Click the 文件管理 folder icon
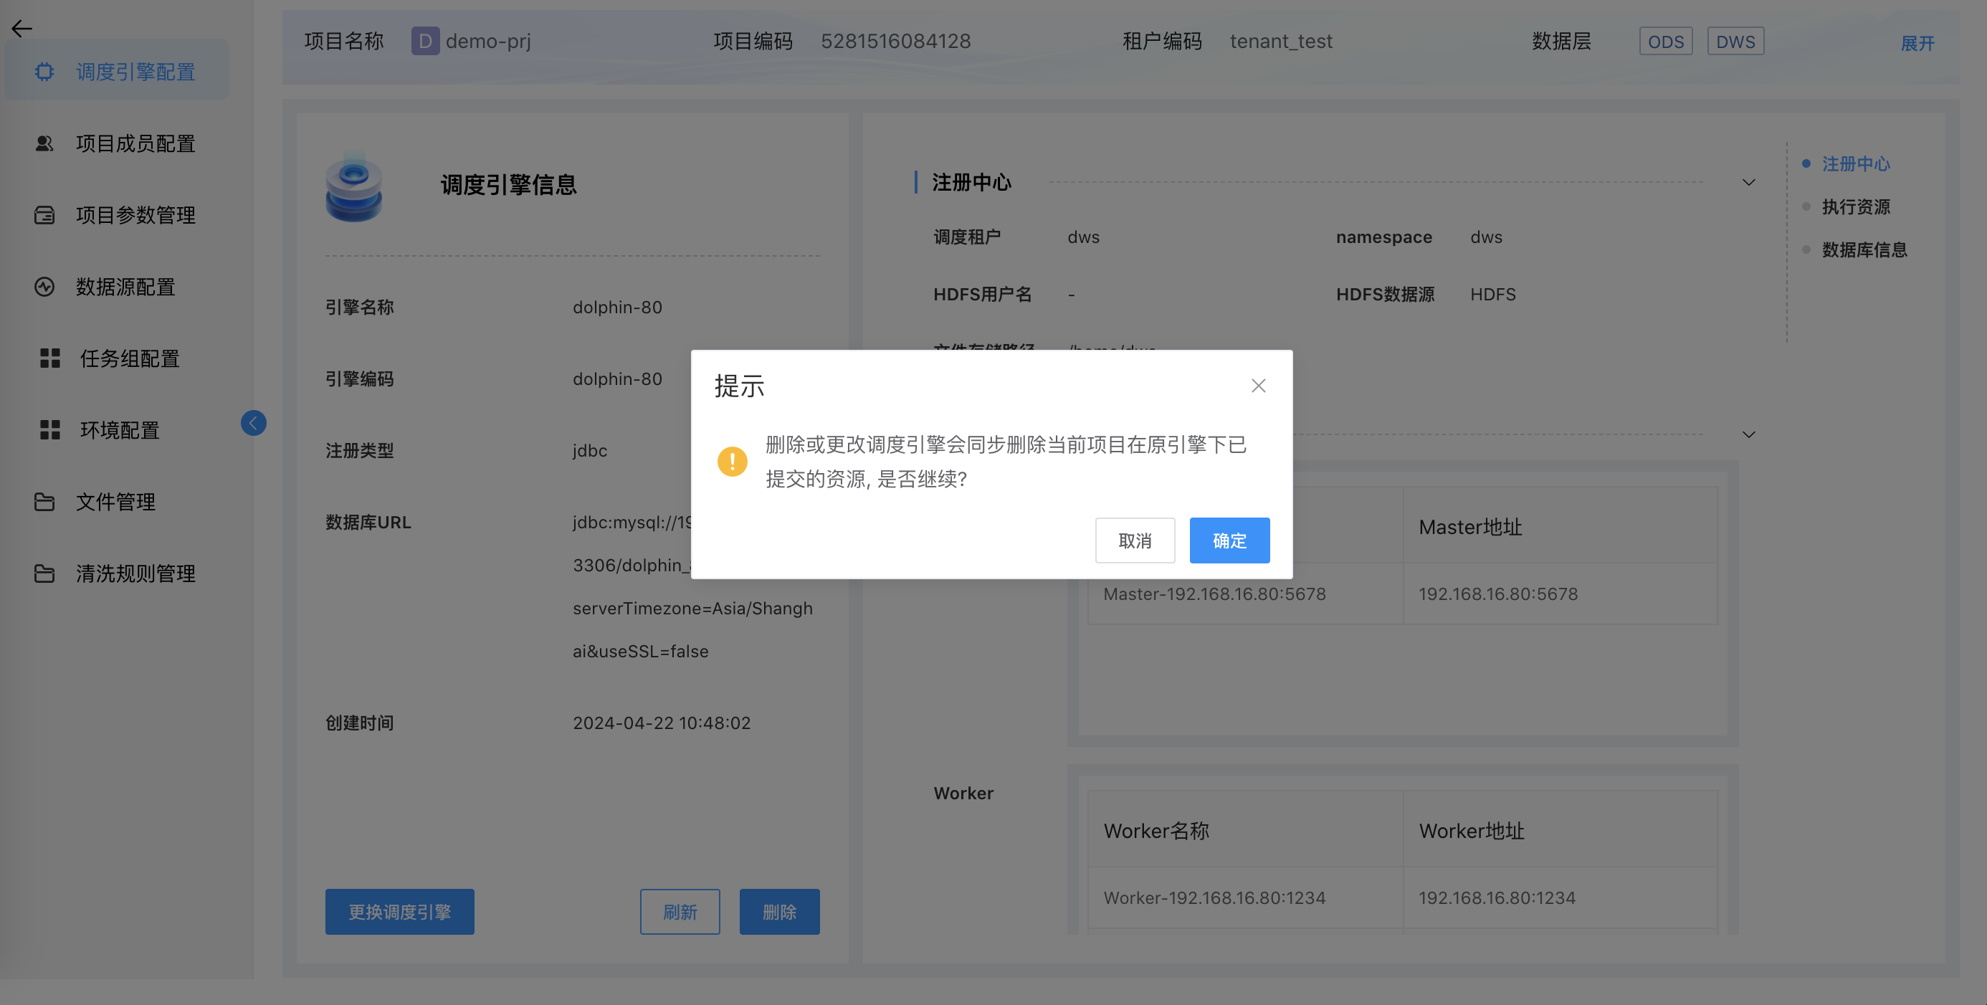1987x1005 pixels. click(x=44, y=501)
